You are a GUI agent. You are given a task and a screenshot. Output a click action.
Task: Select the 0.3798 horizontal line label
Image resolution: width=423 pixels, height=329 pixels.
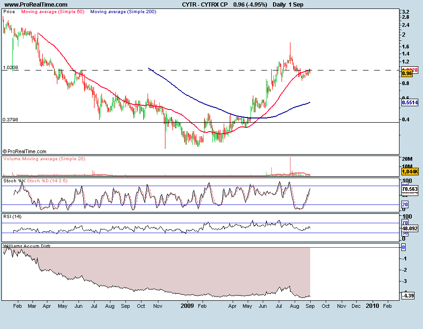tap(10, 120)
